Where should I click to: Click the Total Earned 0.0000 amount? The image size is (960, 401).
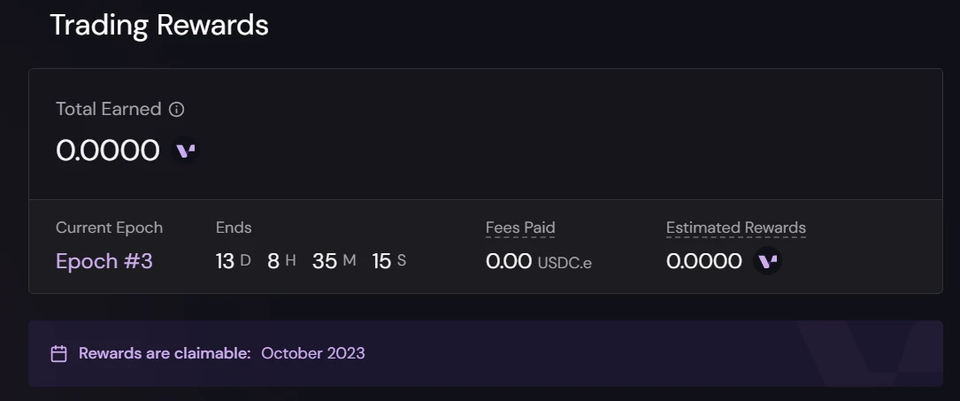click(x=108, y=150)
